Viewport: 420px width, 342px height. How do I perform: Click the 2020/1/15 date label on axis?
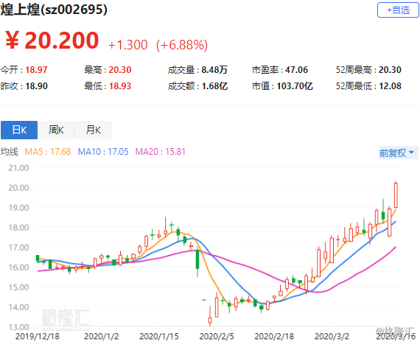[159, 336]
